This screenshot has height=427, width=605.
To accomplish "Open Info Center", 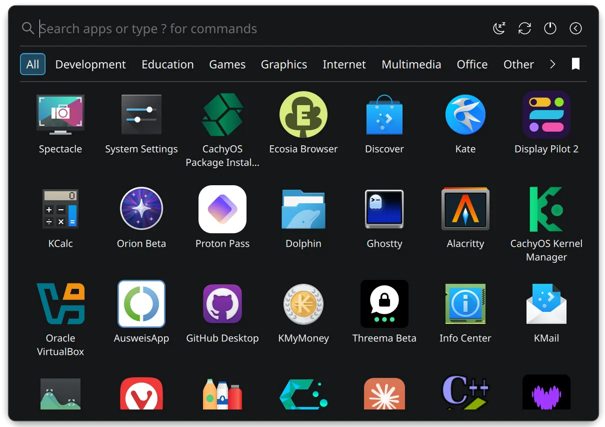I will tap(465, 303).
